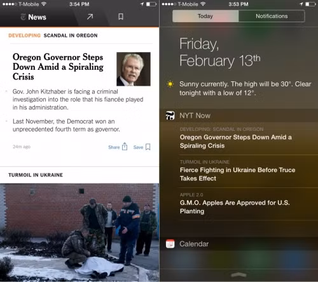Tap the share arrow icon in News header
318x282 pixels.
(90, 17)
